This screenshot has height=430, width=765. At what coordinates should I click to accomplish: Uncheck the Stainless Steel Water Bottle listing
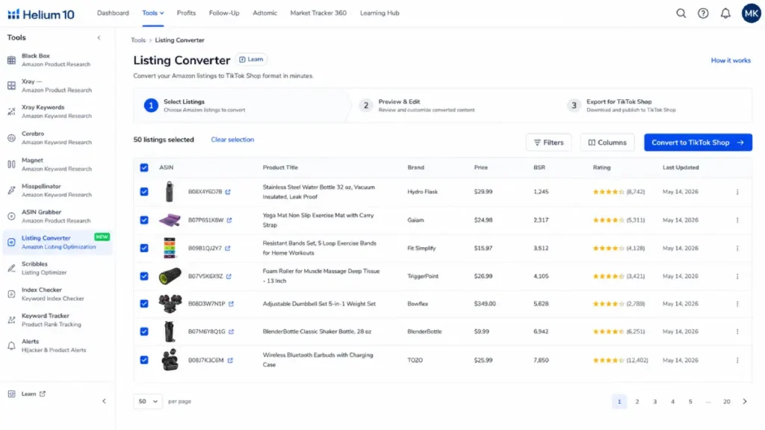pos(144,192)
